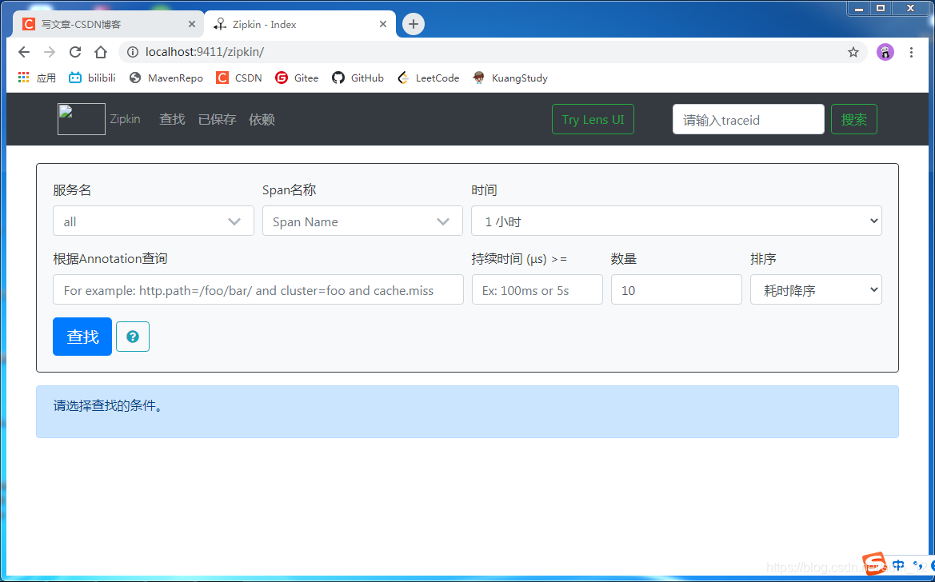This screenshot has height=582, width=935.
Task: Expand the 服务名 dropdown showing all
Action: (154, 221)
